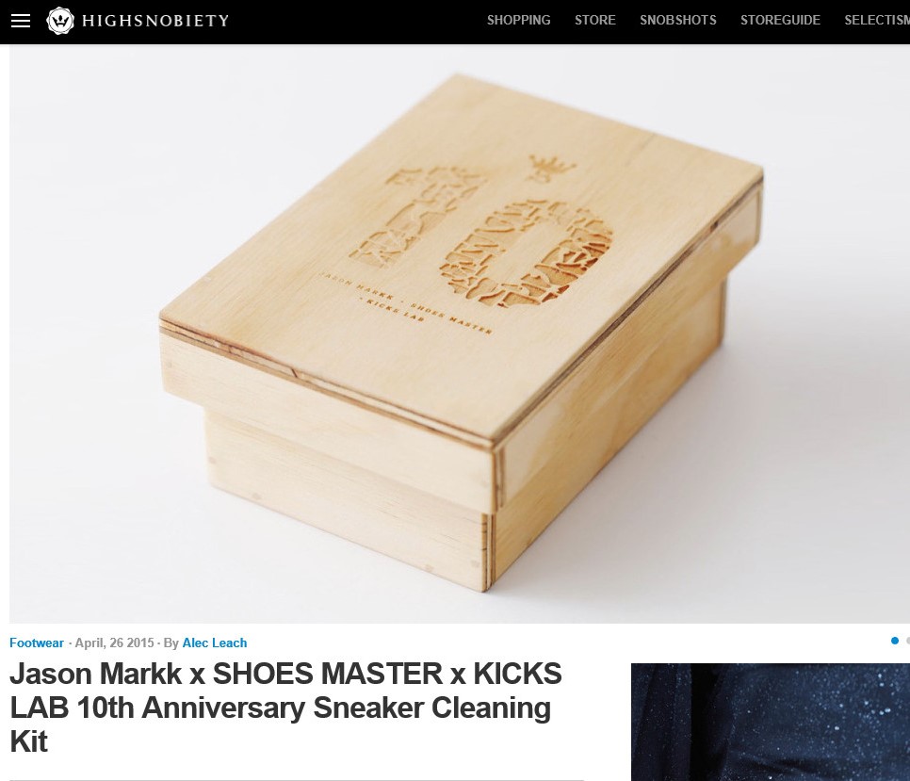Go to the STORE page
This screenshot has width=910, height=781.
[594, 21]
